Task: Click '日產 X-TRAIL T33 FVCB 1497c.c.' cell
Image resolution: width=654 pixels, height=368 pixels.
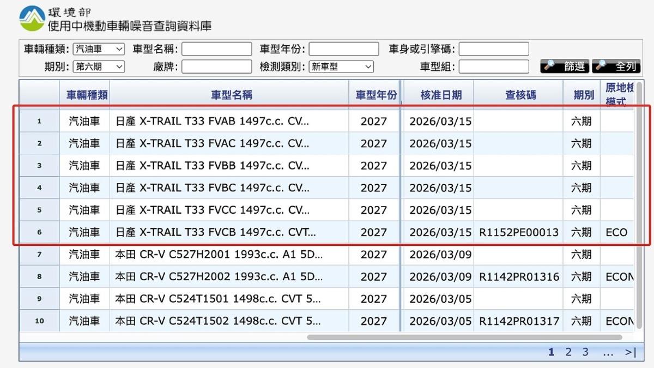Action: pos(229,232)
